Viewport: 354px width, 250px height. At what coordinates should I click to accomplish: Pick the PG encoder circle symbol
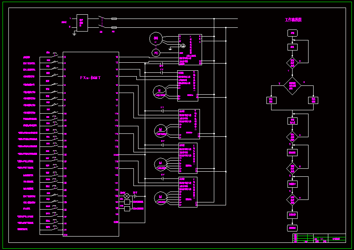[156, 53]
